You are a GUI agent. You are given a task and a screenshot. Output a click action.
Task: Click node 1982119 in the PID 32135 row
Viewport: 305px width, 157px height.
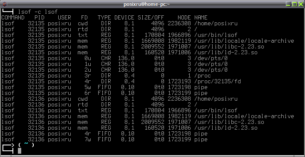(179, 41)
